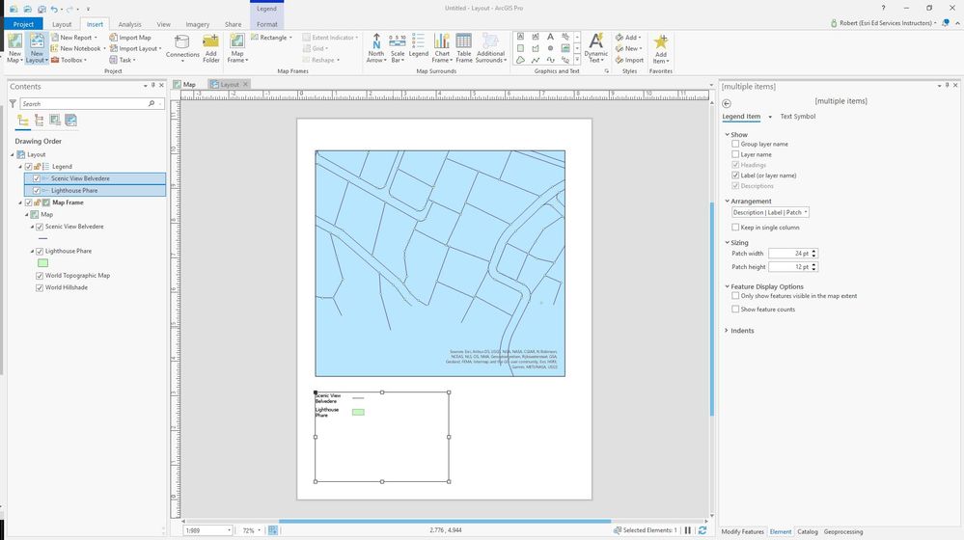This screenshot has height=540, width=964.
Task: Open Additional Surrounds gallery
Action: tap(490, 48)
